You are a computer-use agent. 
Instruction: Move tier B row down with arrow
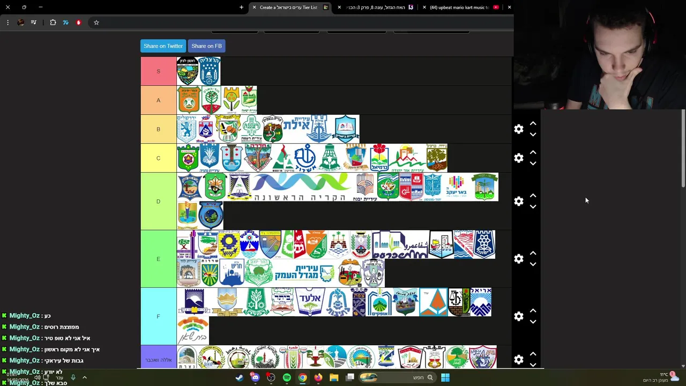point(533,135)
